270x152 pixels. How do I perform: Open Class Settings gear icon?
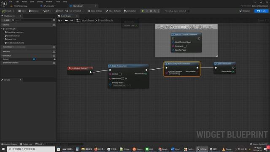89,11
